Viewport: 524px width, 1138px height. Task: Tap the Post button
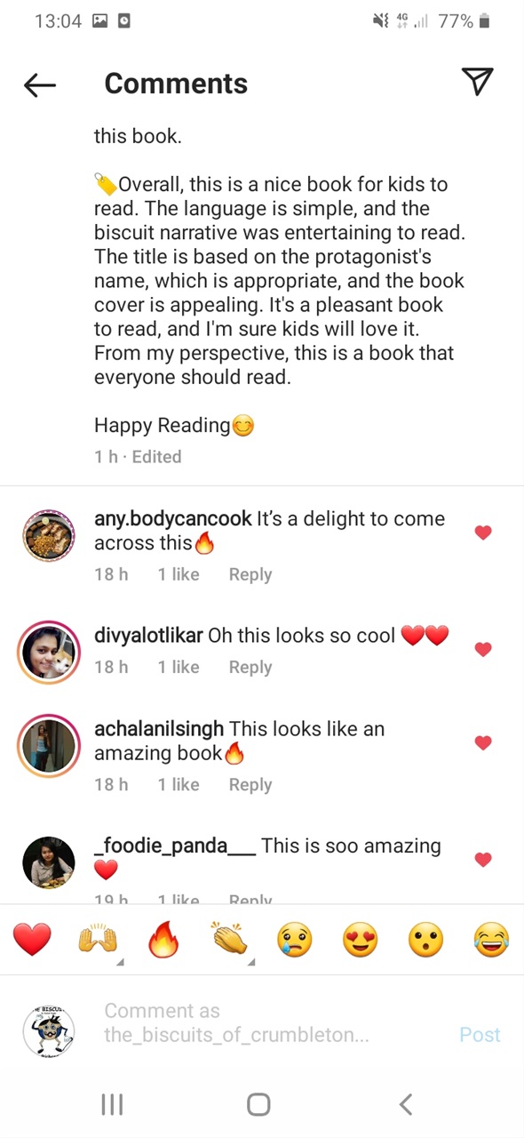point(480,1035)
